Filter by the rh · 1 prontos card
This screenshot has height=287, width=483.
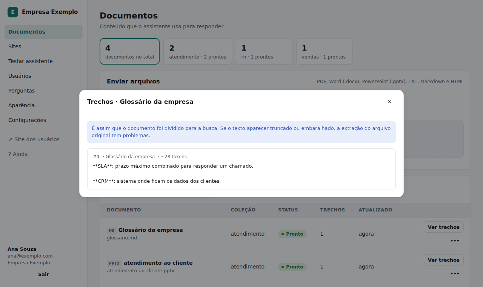(x=264, y=51)
